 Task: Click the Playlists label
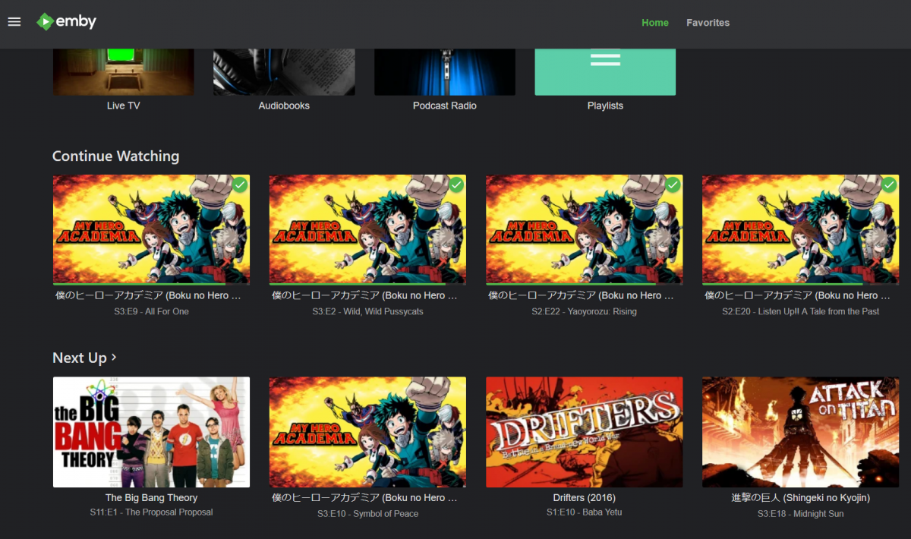605,106
